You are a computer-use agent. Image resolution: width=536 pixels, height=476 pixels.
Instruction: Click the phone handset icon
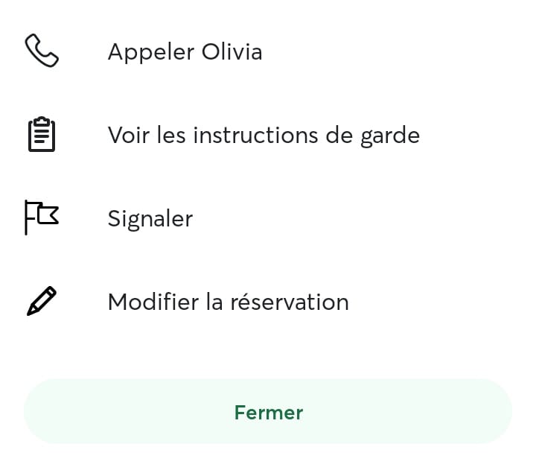coord(42,51)
